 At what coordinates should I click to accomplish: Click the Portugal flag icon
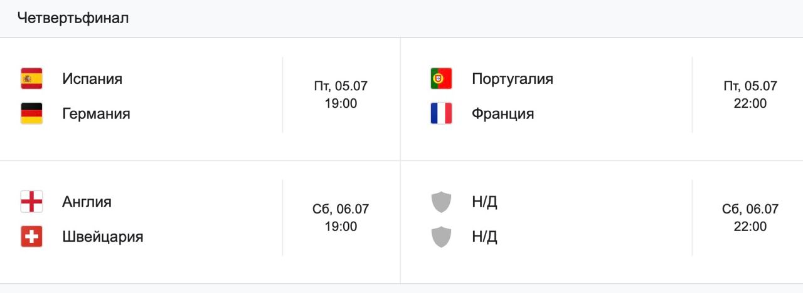pos(441,79)
